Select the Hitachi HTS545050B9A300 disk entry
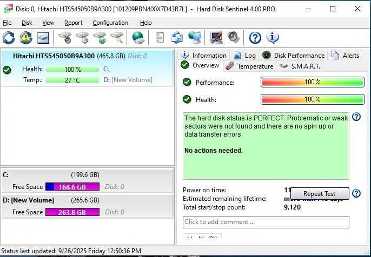The width and height of the screenshot is (371, 257). [87, 68]
